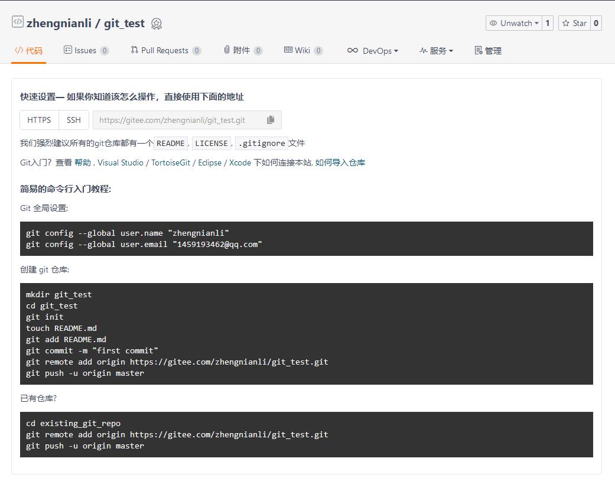This screenshot has height=481, width=615.
Task: Click the Wiki book icon
Action: coord(288,50)
